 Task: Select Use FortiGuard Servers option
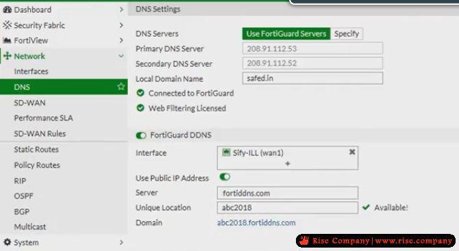point(286,34)
